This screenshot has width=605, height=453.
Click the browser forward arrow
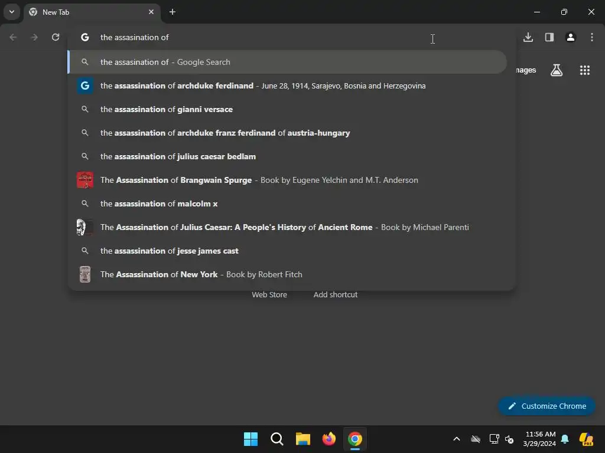click(x=34, y=37)
